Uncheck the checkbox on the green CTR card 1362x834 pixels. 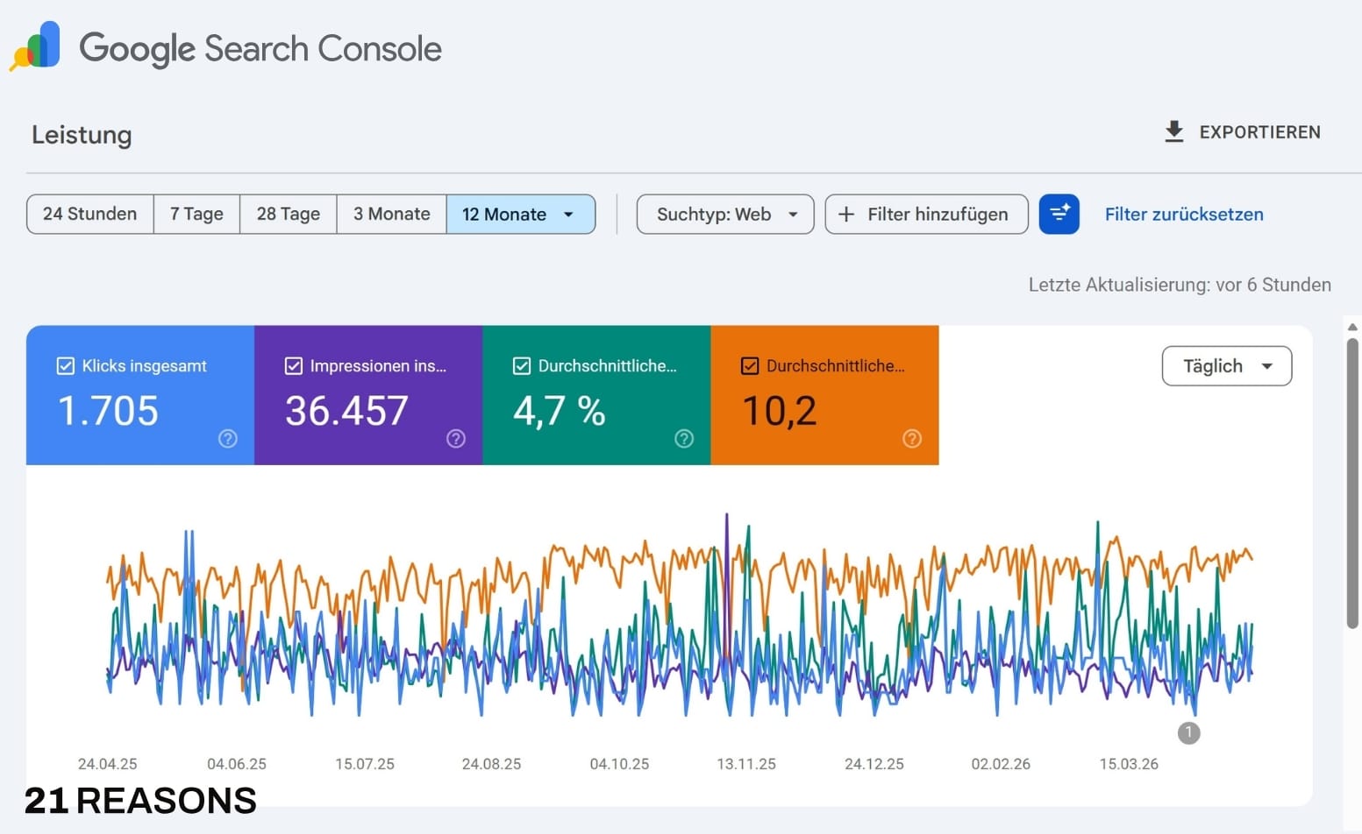pyautogui.click(x=522, y=366)
